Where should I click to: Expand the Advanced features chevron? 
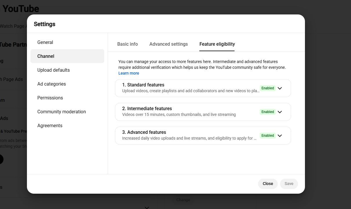(x=280, y=136)
